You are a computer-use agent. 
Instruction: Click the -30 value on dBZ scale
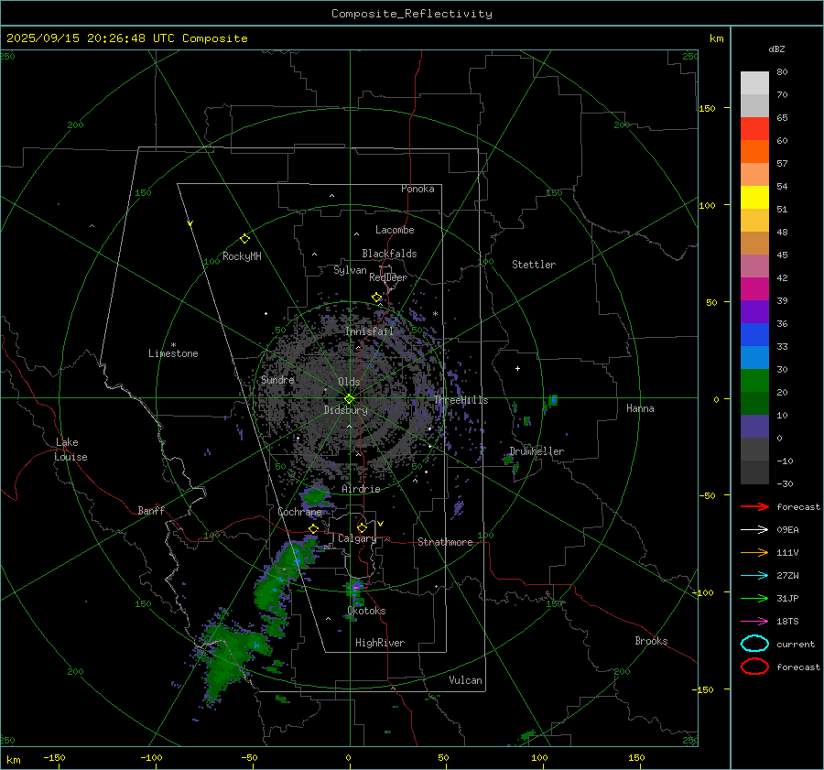[786, 483]
